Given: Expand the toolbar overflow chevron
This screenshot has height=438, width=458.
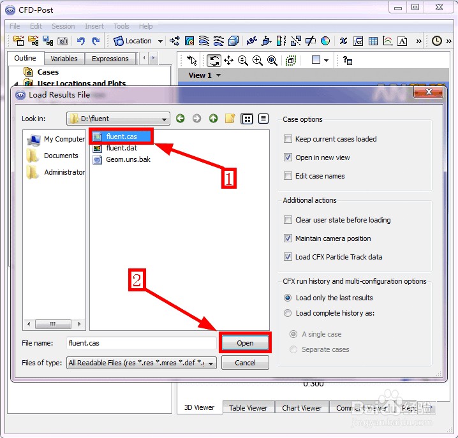Looking at the screenshot, I should point(418,41).
